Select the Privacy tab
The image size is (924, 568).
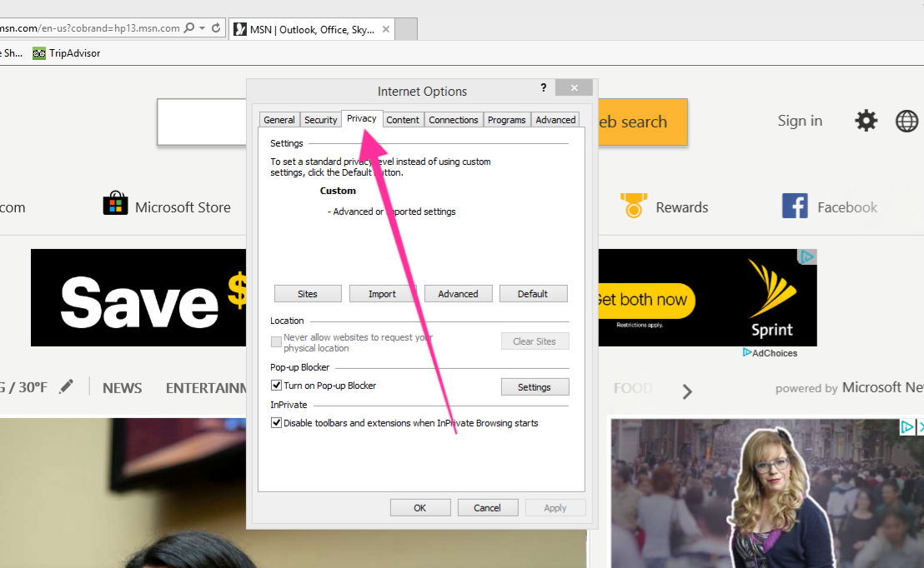tap(362, 118)
